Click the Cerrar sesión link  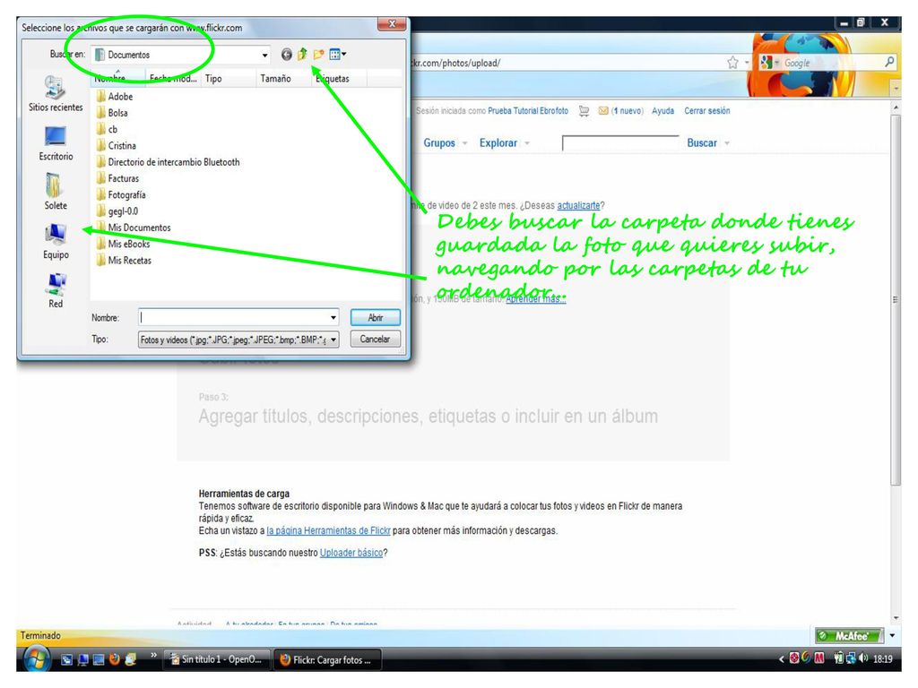[707, 110]
